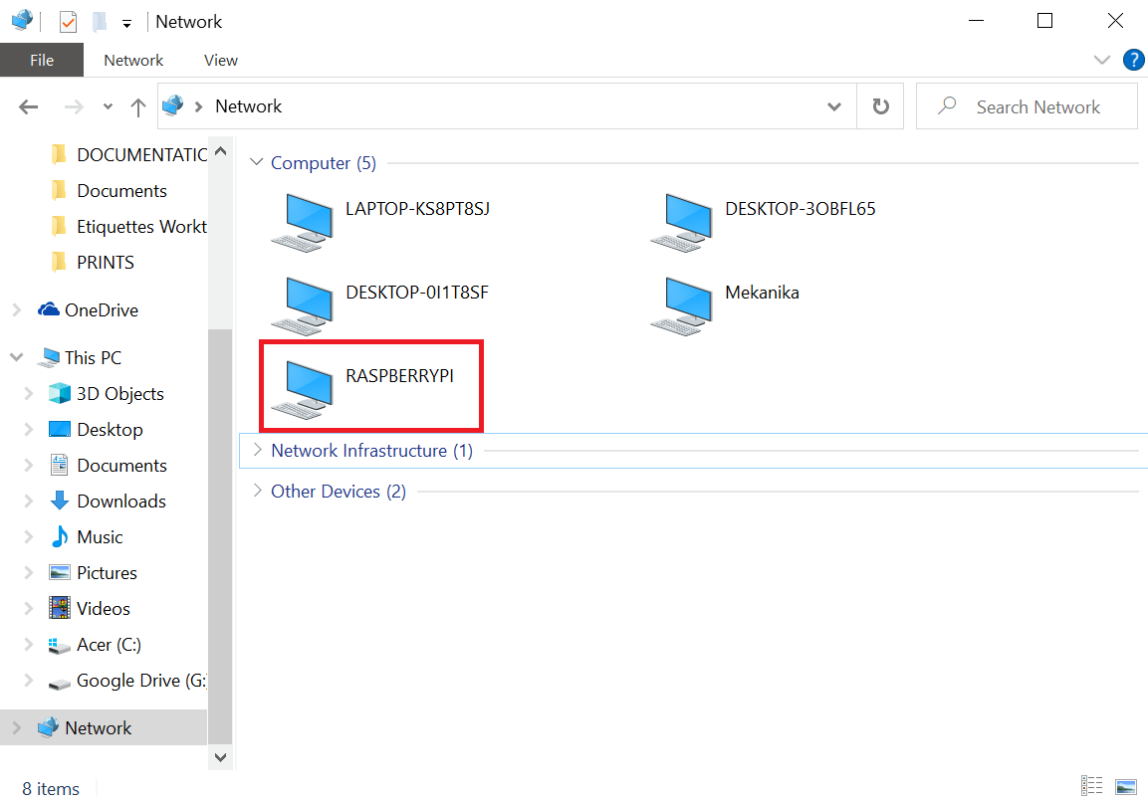Click the Properties quick access icon
This screenshot has height=805, width=1148.
click(x=68, y=22)
